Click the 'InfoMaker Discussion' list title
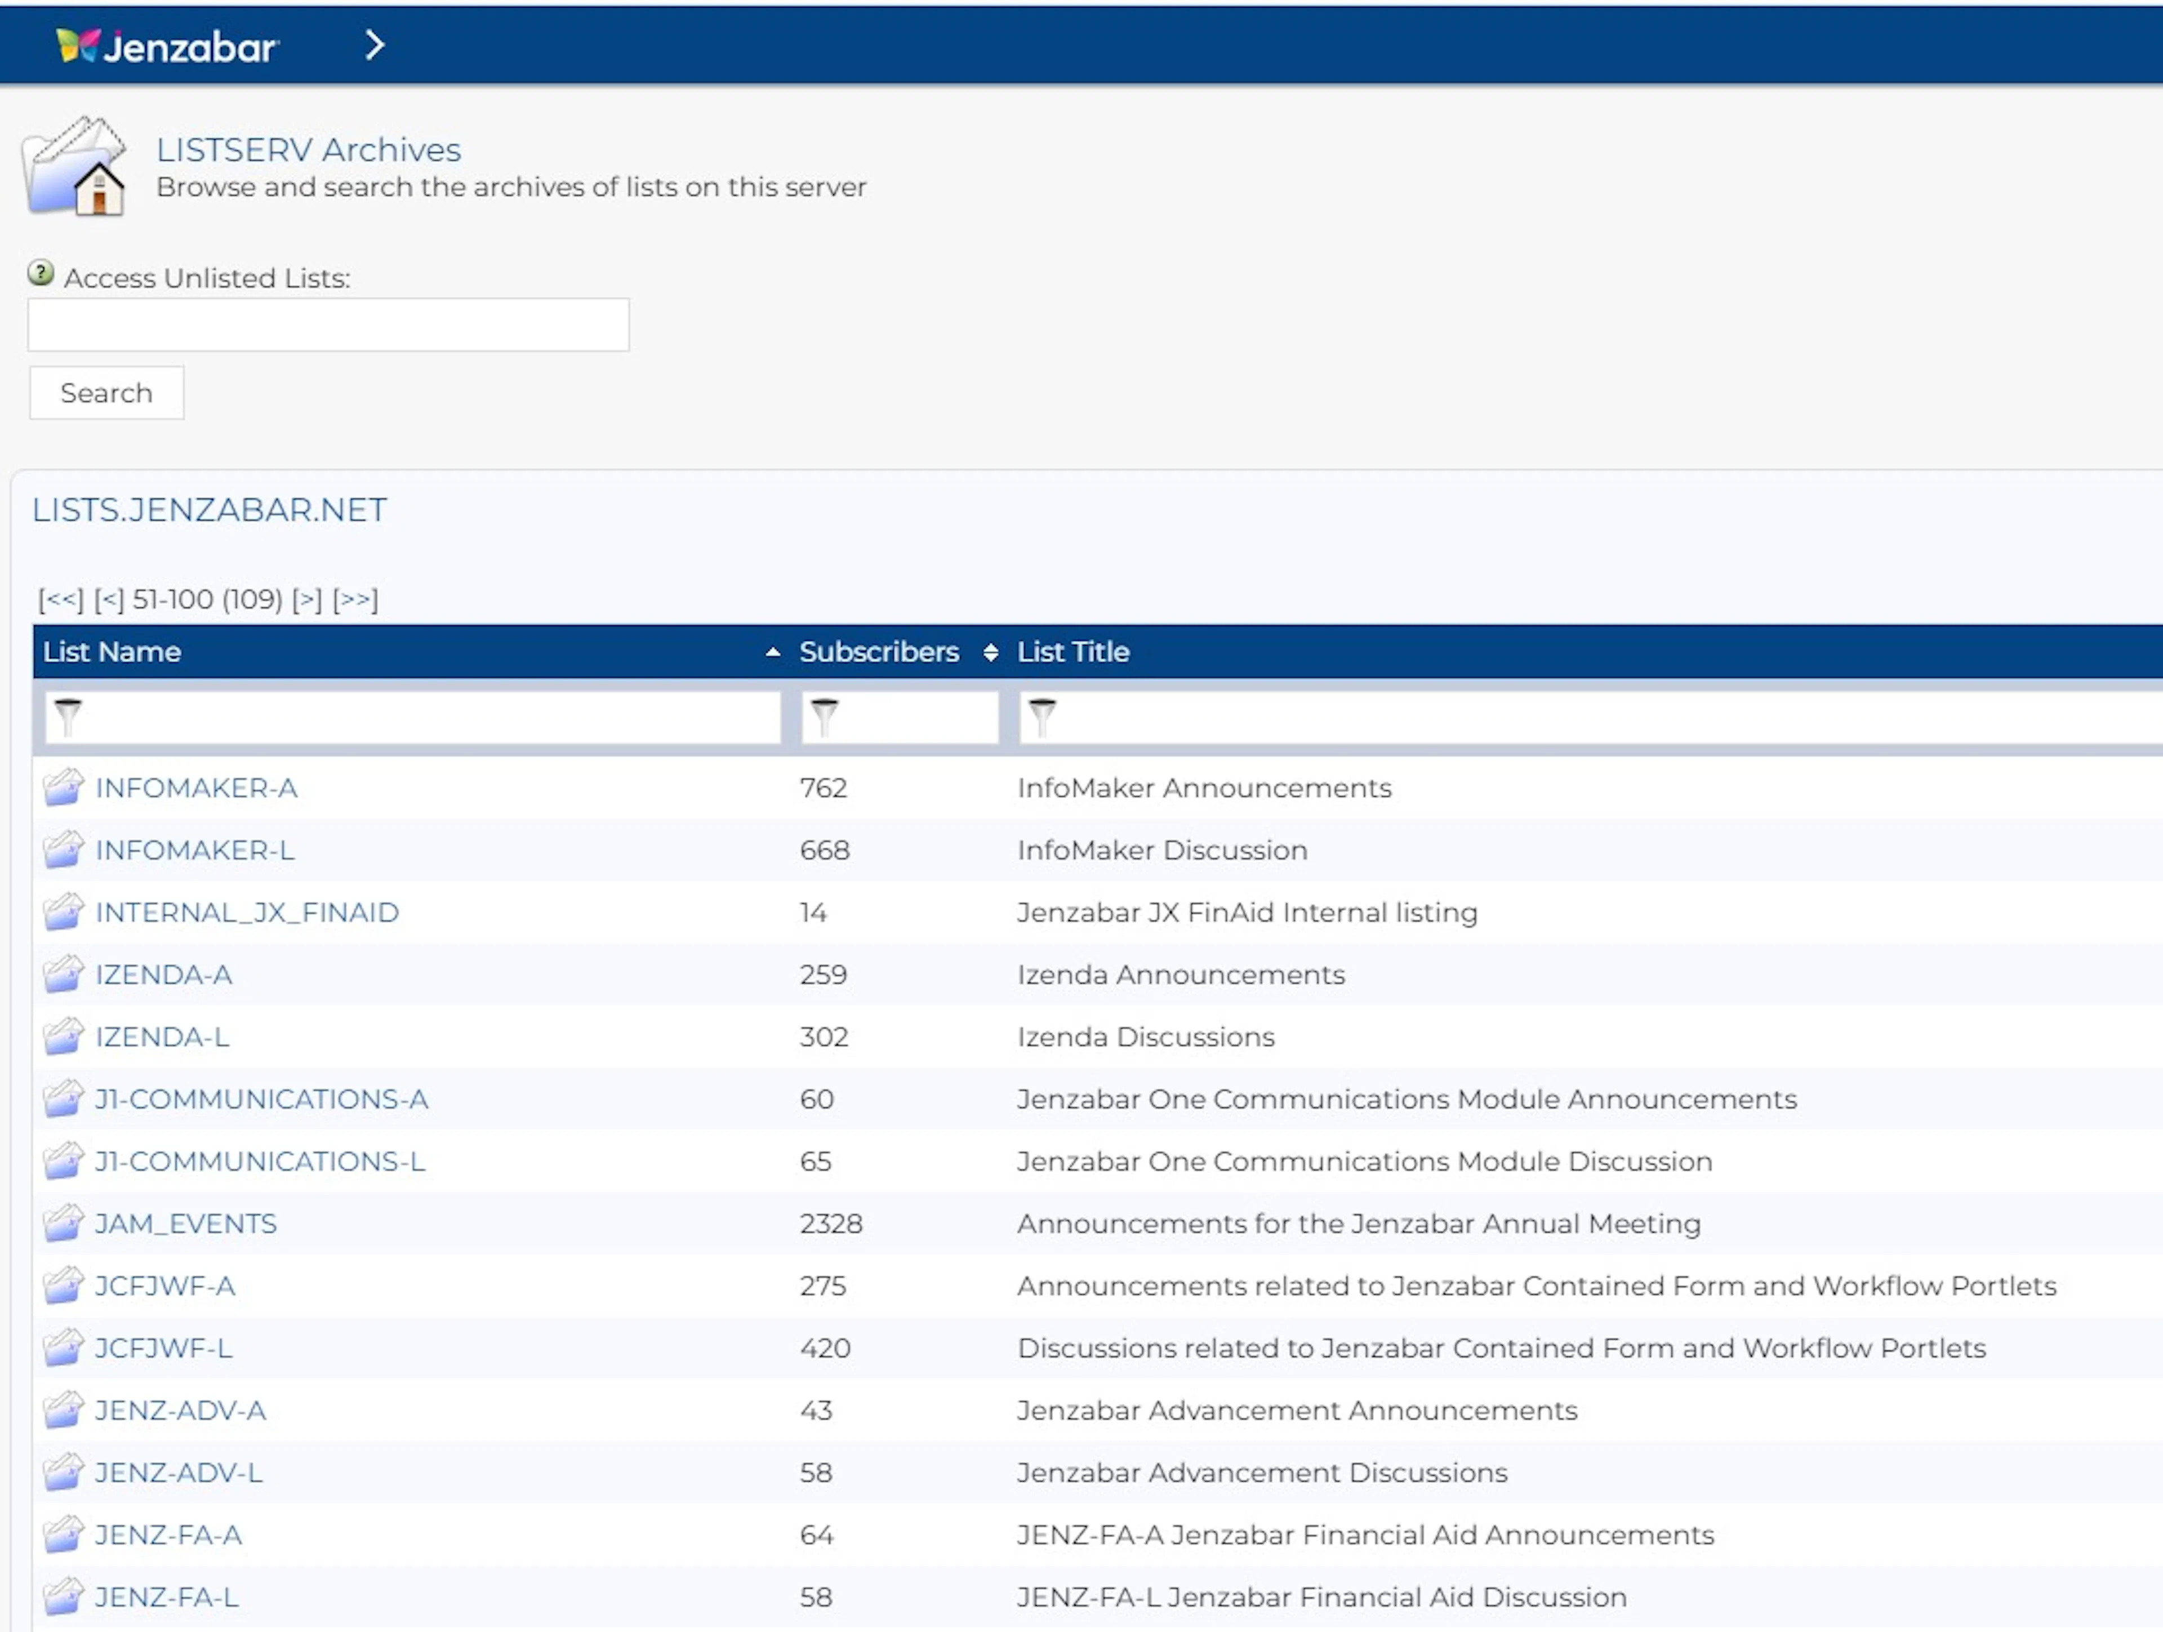2163x1632 pixels. tap(1163, 851)
